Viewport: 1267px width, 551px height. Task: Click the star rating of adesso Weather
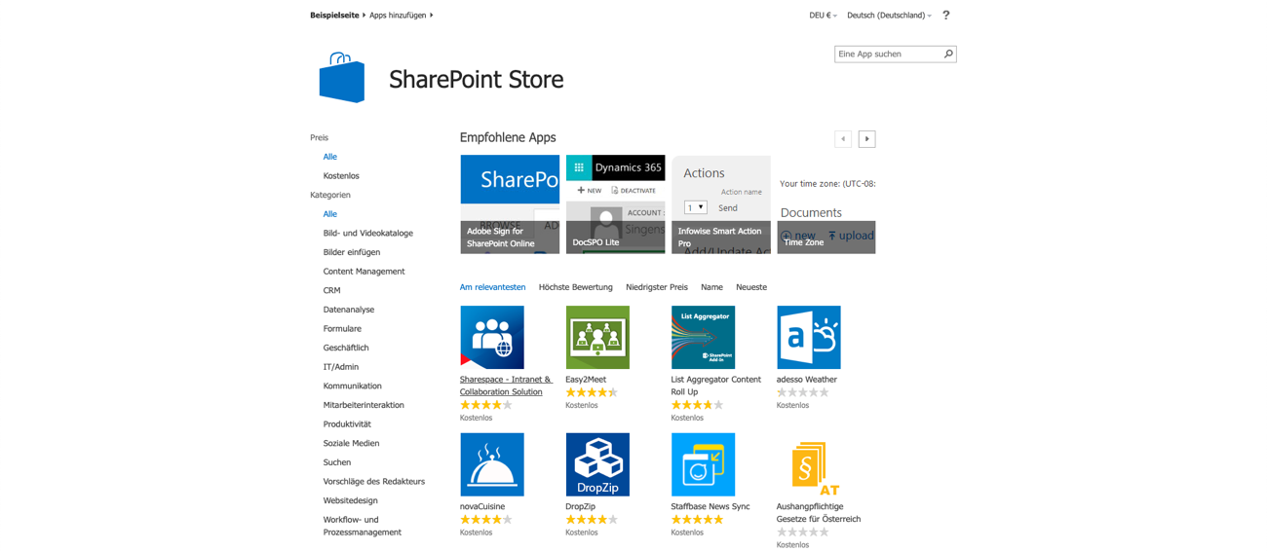click(802, 392)
